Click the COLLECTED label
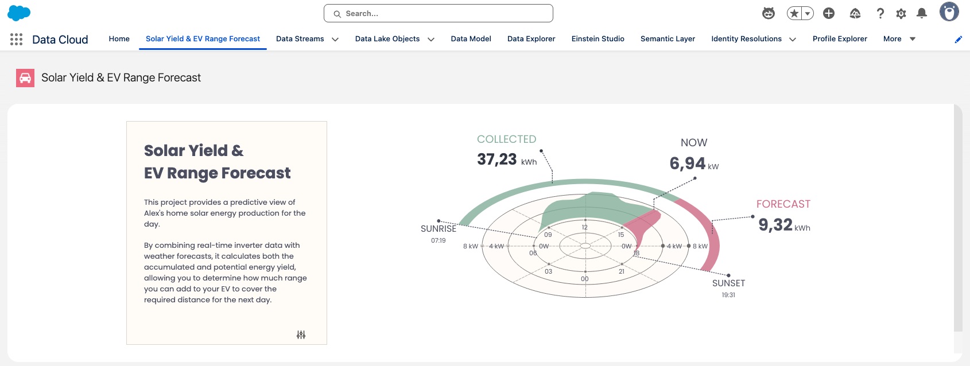Screen dimensions: 970x366 pyautogui.click(x=507, y=139)
